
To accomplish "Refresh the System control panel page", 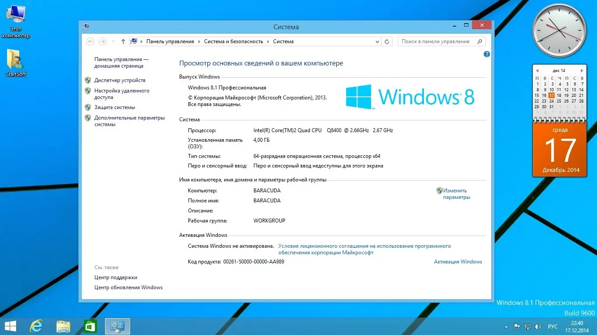I will 387,41.
